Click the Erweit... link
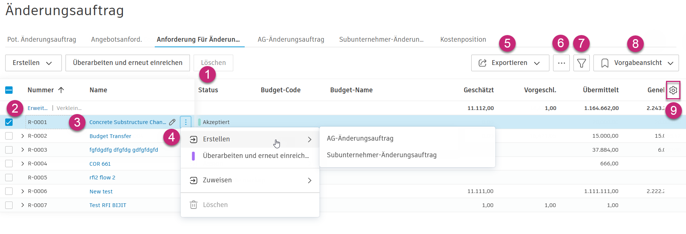 (38, 108)
